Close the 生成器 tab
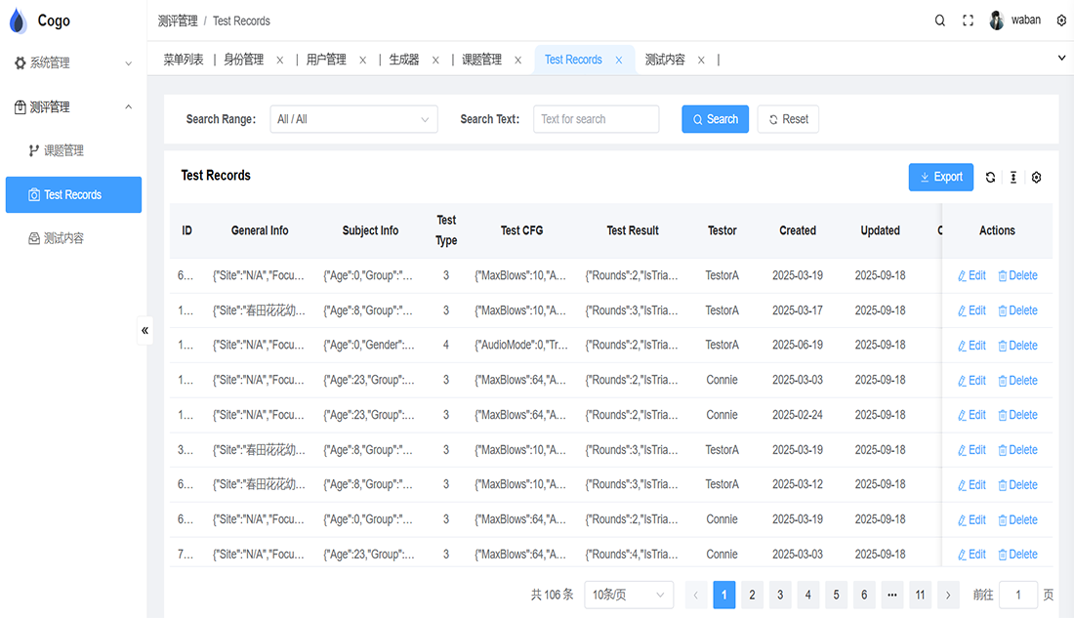Image resolution: width=1074 pixels, height=618 pixels. click(435, 60)
